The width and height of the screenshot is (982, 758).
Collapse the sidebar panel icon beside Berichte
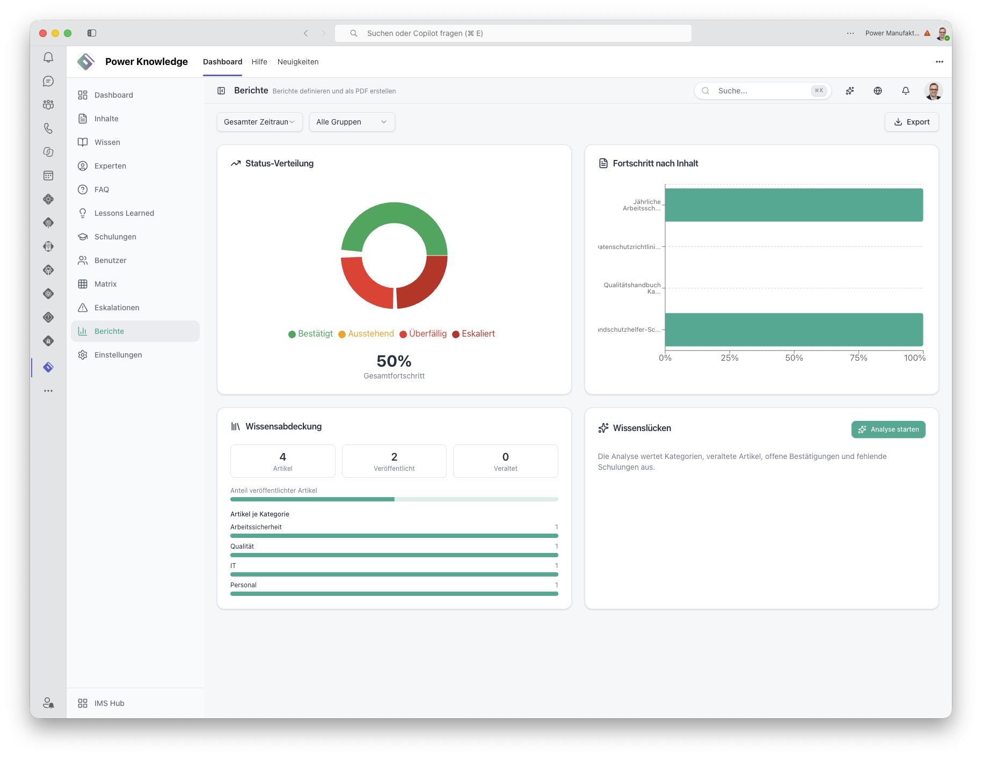221,91
